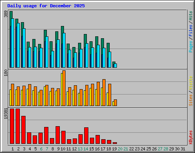This screenshot has width=195, height=153.
Task: Click the Pages legend label
Action: point(191,47)
